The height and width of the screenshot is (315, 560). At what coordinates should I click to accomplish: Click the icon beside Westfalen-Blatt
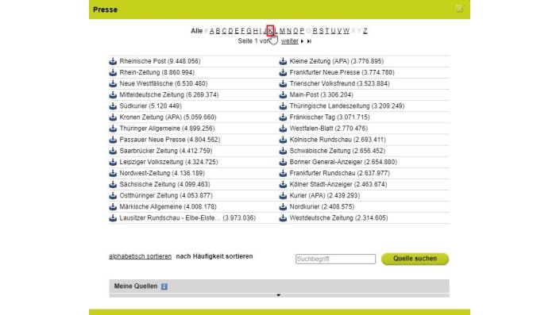283,129
